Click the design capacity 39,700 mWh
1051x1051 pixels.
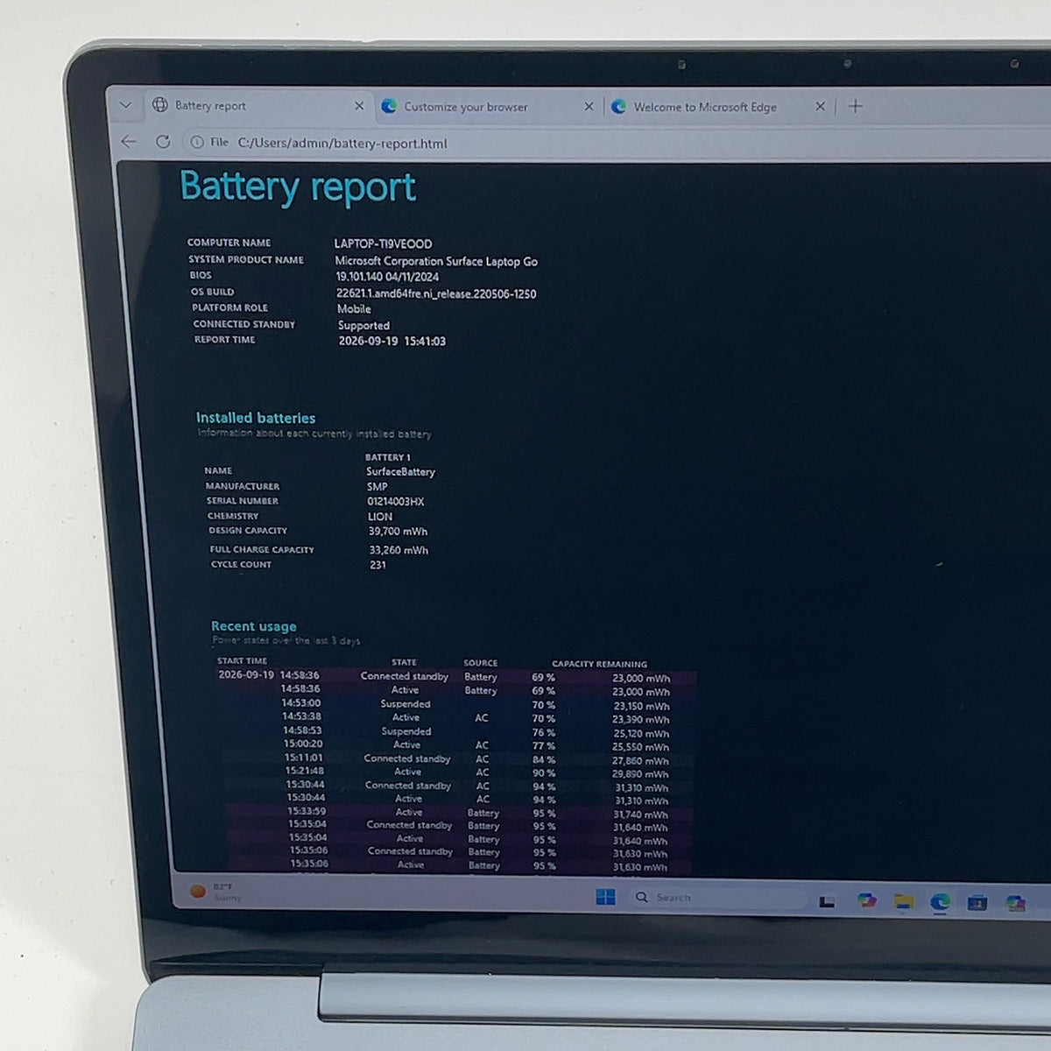click(398, 532)
